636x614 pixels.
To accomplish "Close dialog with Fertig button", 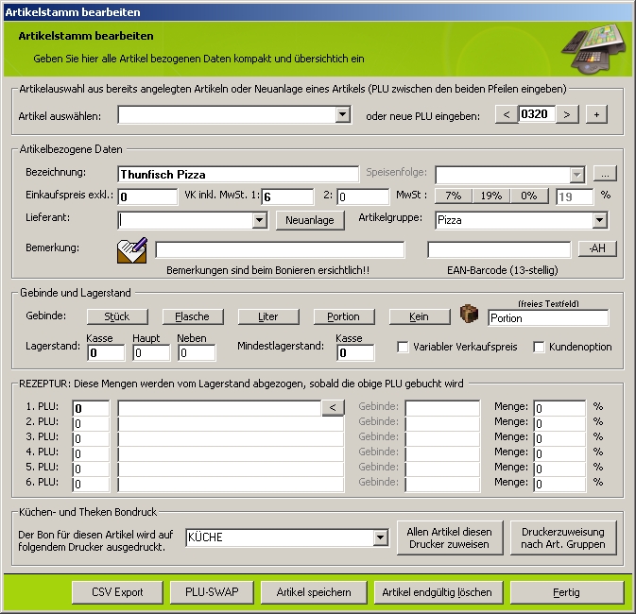I will pyautogui.click(x=567, y=592).
